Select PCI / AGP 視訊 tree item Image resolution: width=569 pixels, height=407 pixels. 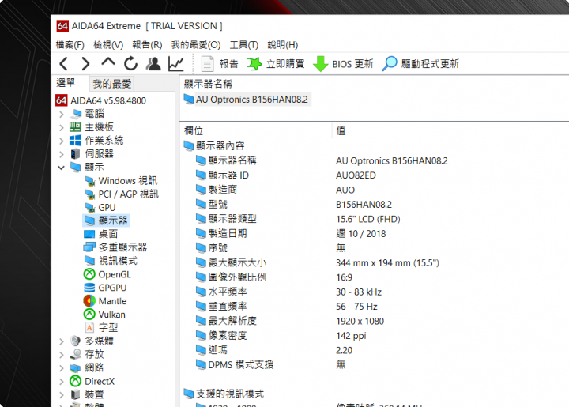click(129, 194)
